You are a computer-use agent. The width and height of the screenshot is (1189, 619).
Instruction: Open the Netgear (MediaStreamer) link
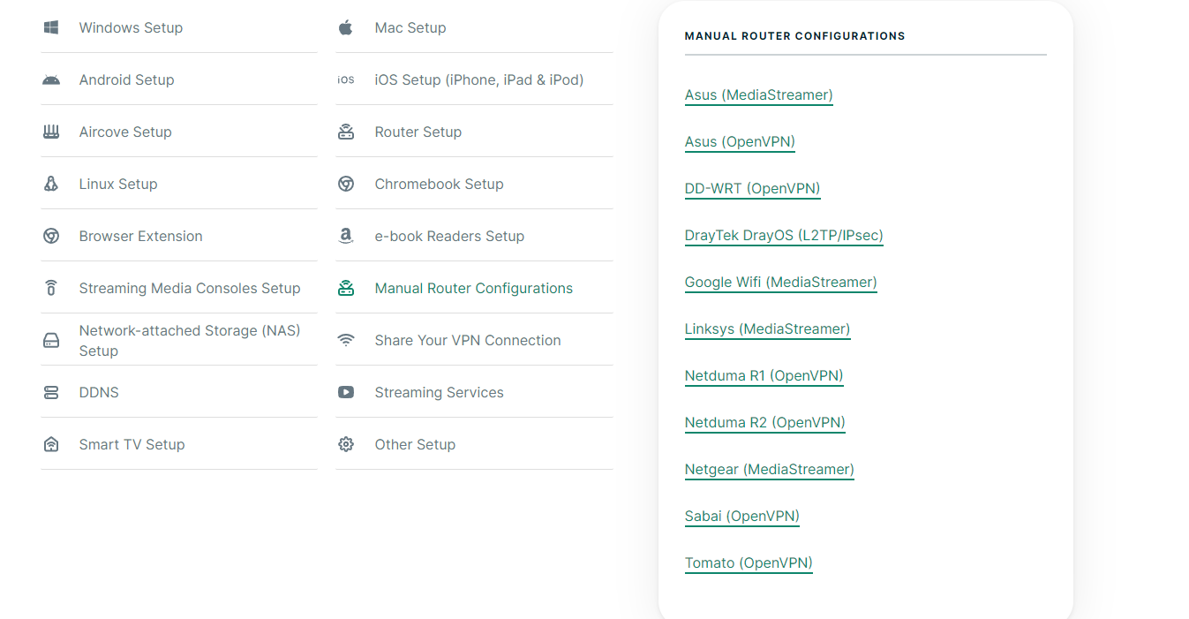coord(770,469)
